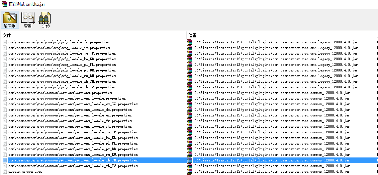This screenshot has height=175, width=378.
Task: Select file icon of mfg_locale_ja_JP.properties
Action: 5,53
